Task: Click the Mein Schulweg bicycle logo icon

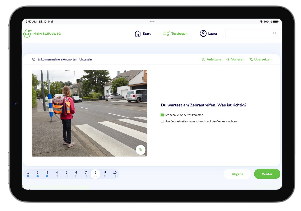Action: coord(27,33)
